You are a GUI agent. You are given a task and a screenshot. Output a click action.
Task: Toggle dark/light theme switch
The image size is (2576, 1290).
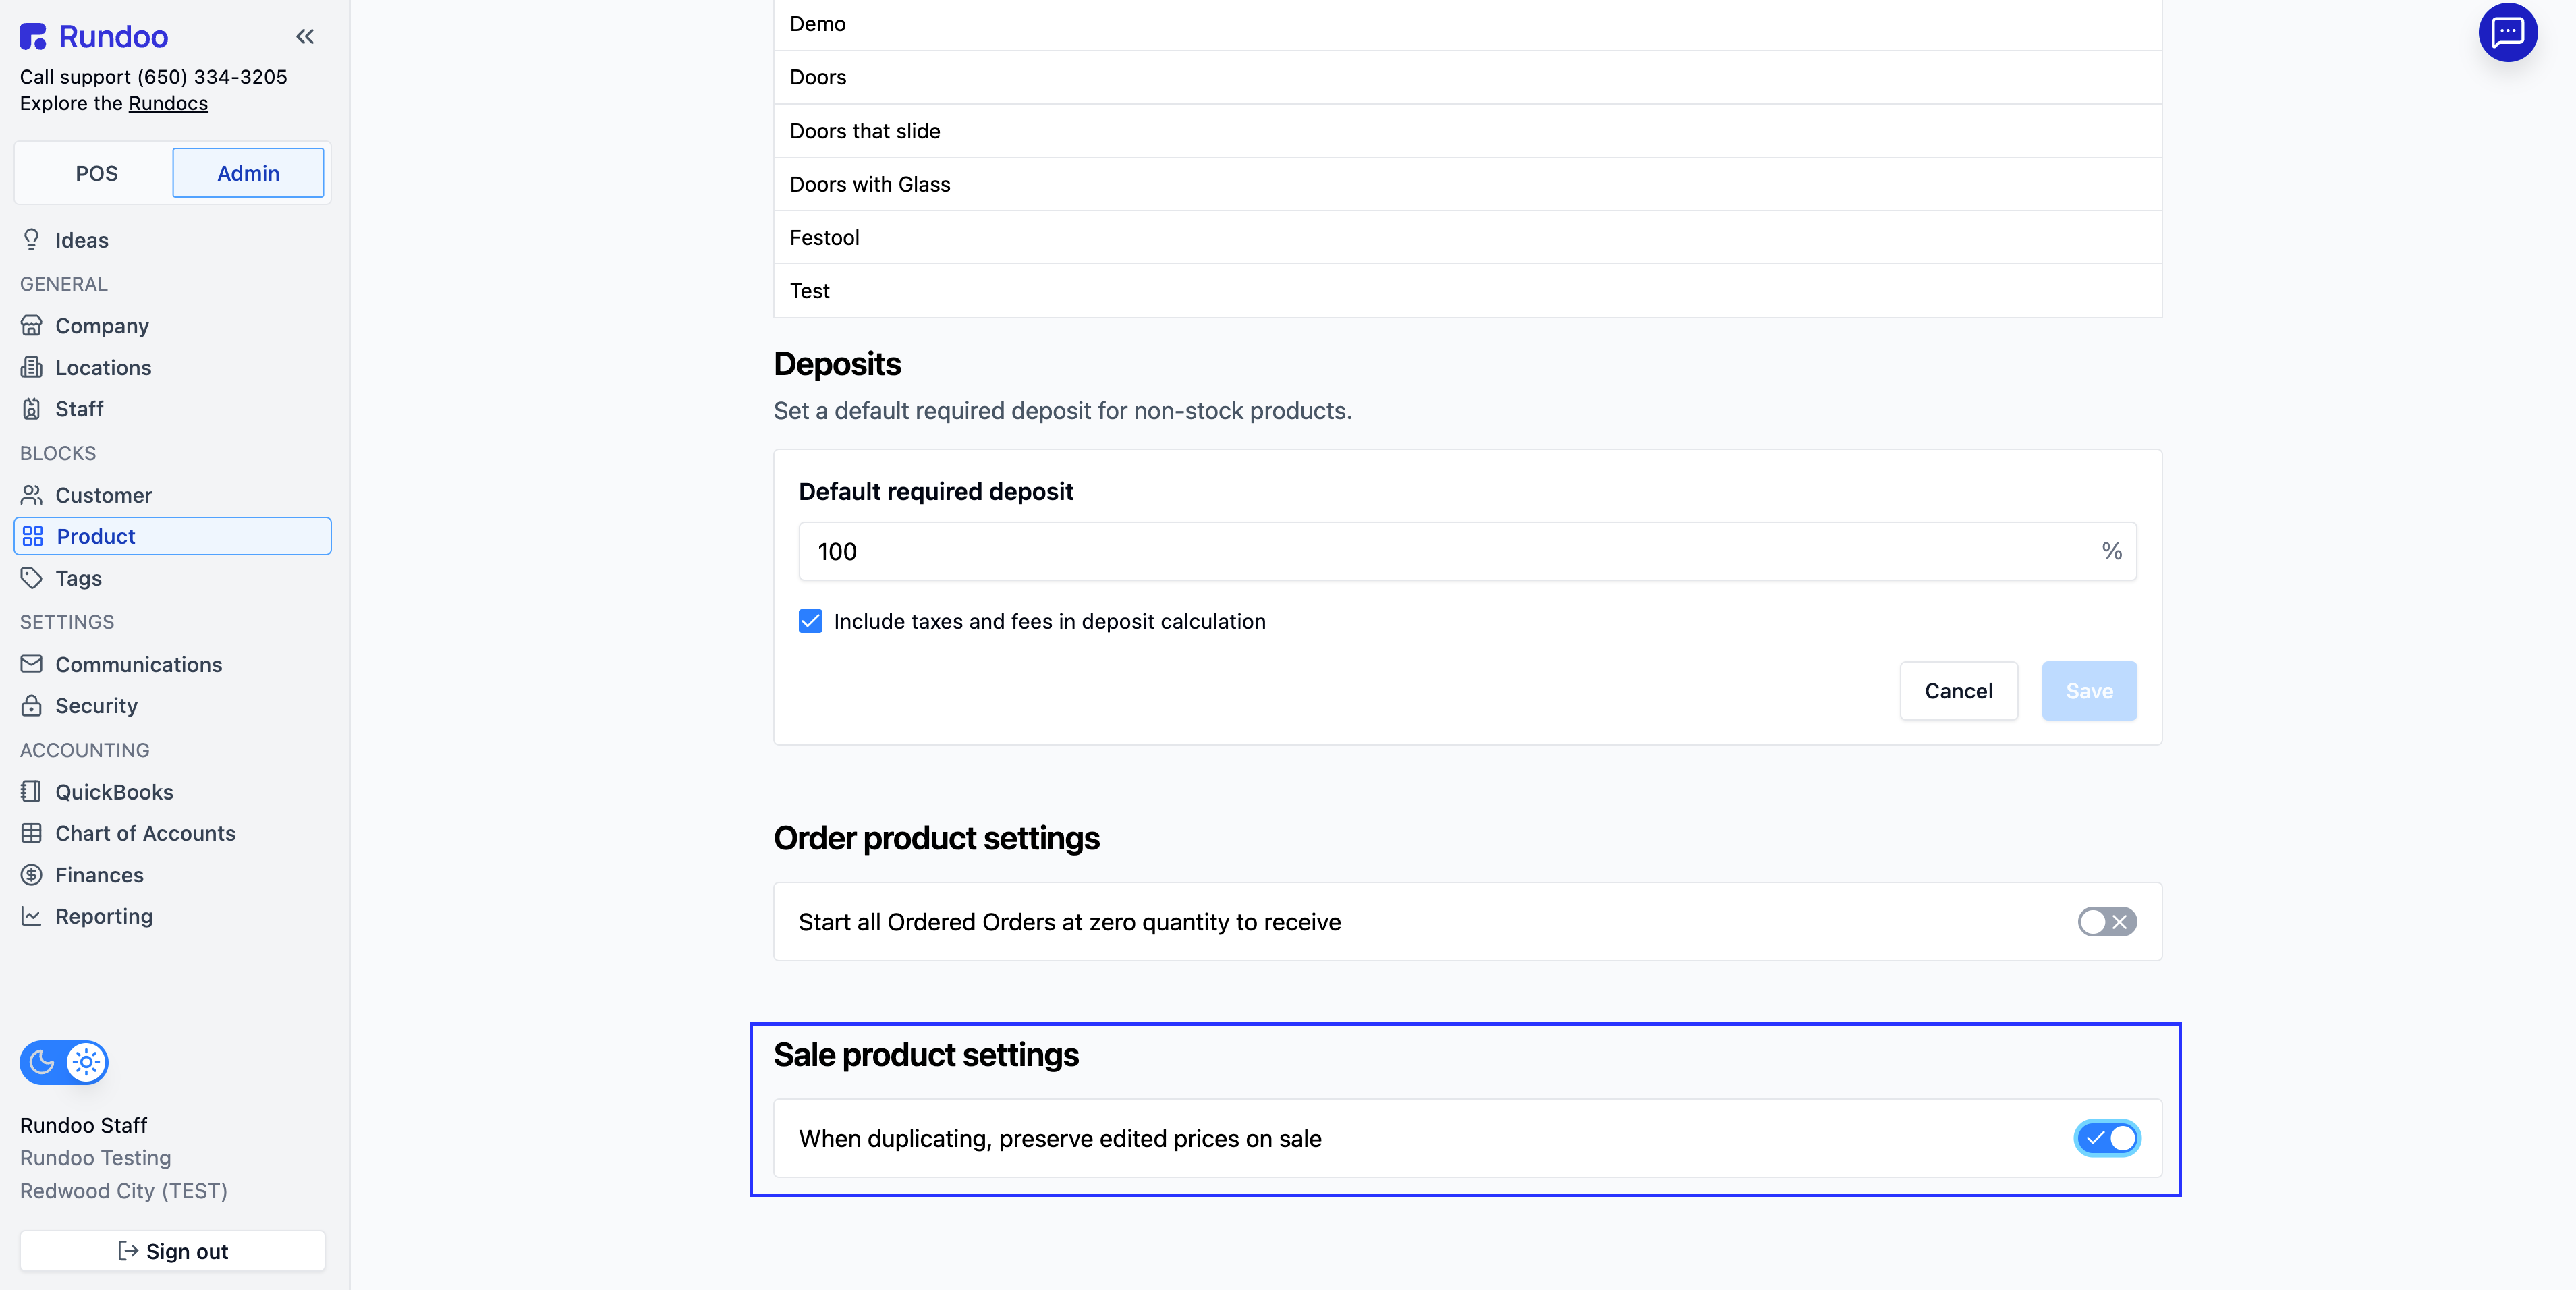[x=64, y=1062]
